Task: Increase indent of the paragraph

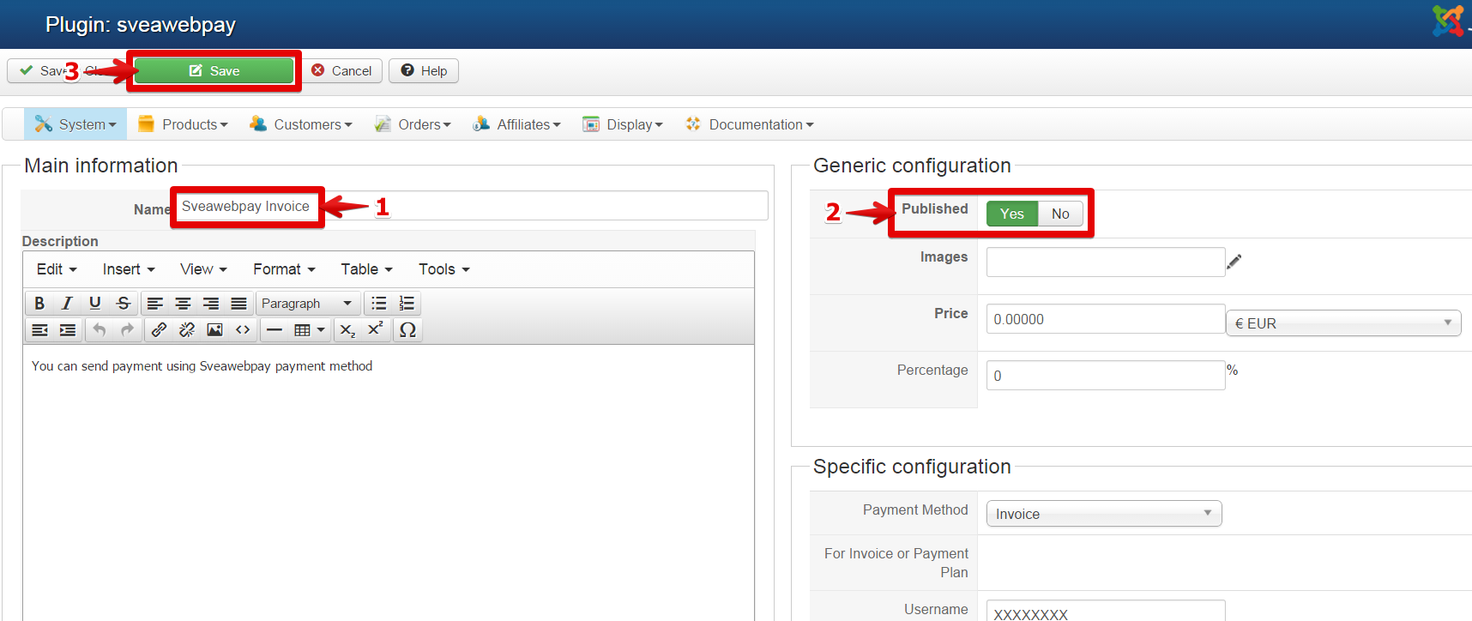Action: (68, 330)
